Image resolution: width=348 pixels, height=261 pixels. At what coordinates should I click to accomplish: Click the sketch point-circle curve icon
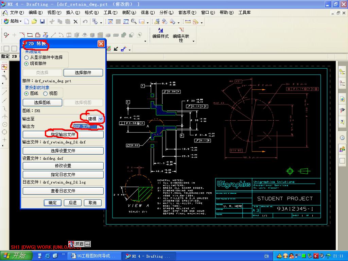(6, 35)
